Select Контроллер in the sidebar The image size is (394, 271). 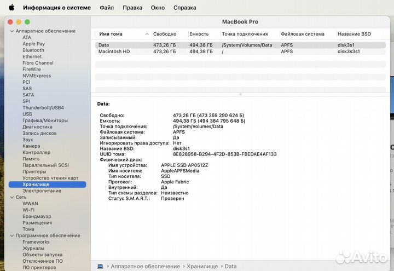(x=37, y=152)
